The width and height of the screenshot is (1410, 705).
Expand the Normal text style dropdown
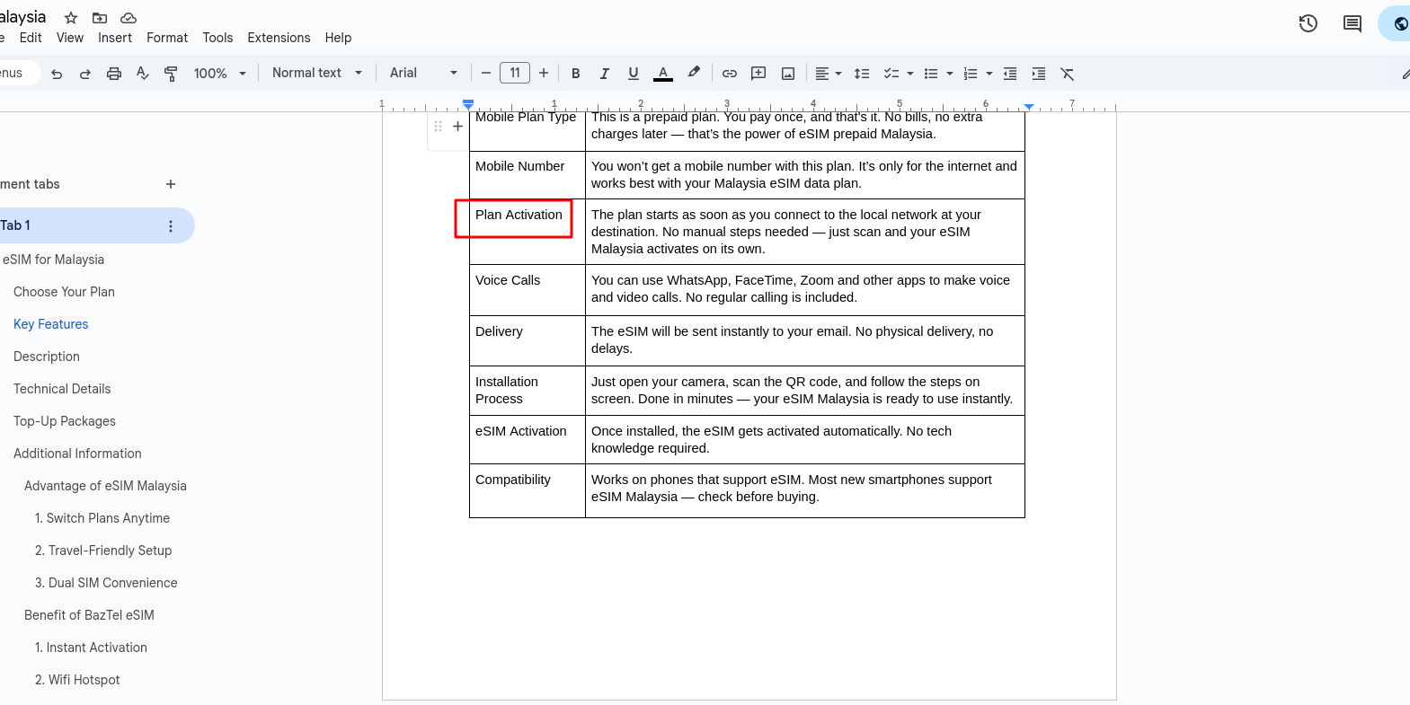316,73
